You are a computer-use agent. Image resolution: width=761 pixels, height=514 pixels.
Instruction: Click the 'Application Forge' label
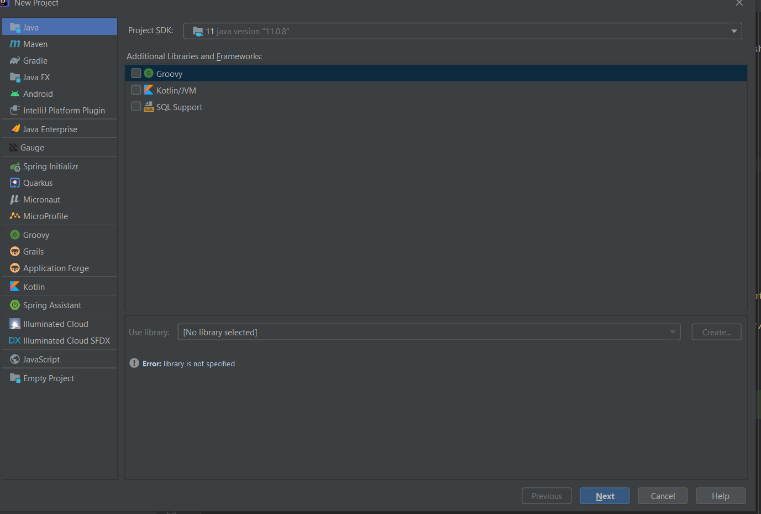(x=56, y=268)
